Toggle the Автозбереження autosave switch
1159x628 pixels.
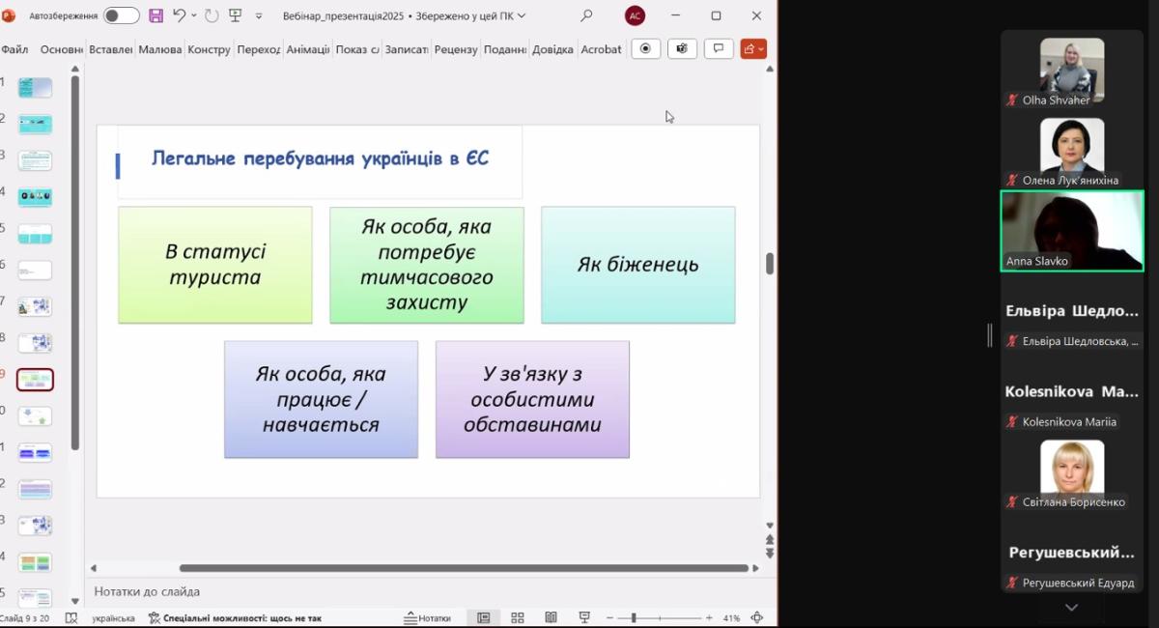[x=122, y=15]
